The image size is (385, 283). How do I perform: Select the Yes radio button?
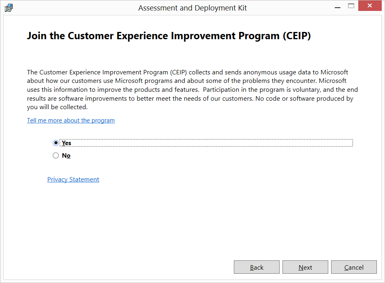56,143
